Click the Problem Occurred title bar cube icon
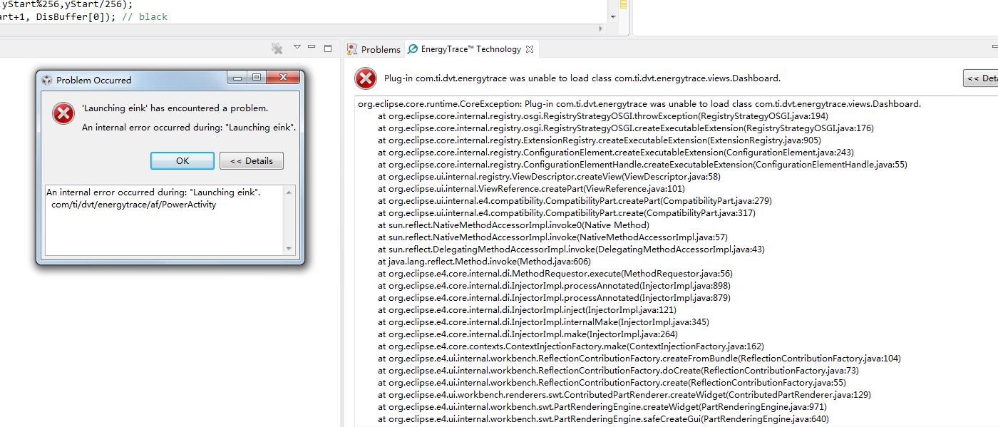Screen dimensions: 998x427 tap(47, 80)
